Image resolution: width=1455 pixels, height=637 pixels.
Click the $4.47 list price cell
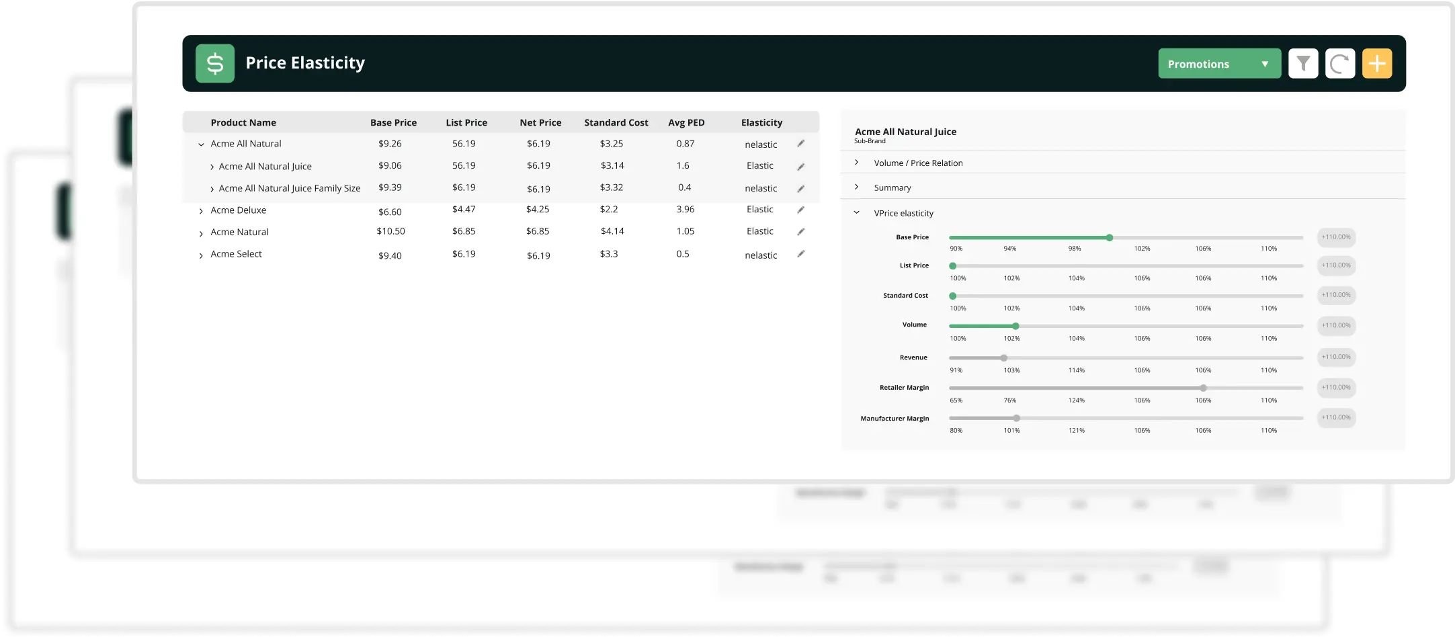(464, 210)
